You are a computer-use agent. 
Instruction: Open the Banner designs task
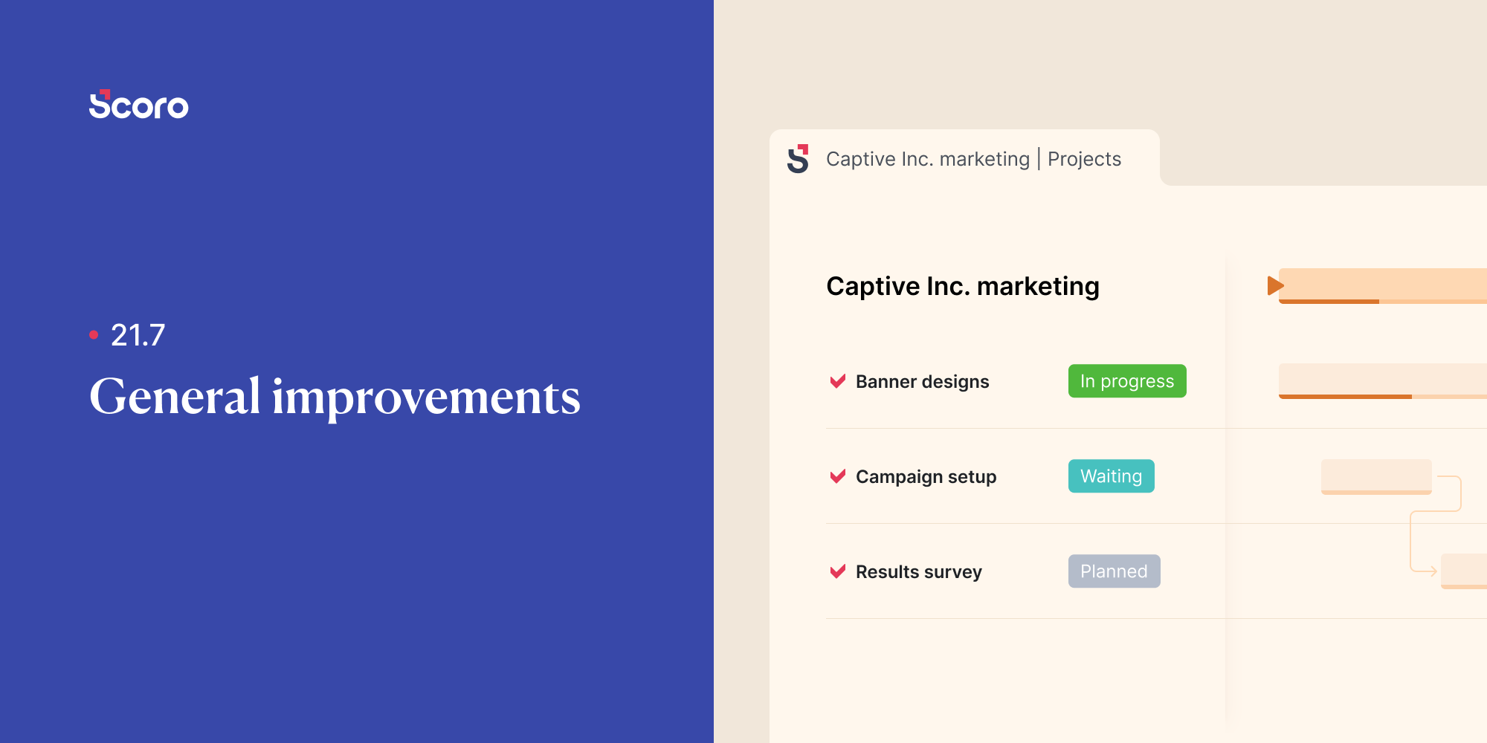(922, 382)
